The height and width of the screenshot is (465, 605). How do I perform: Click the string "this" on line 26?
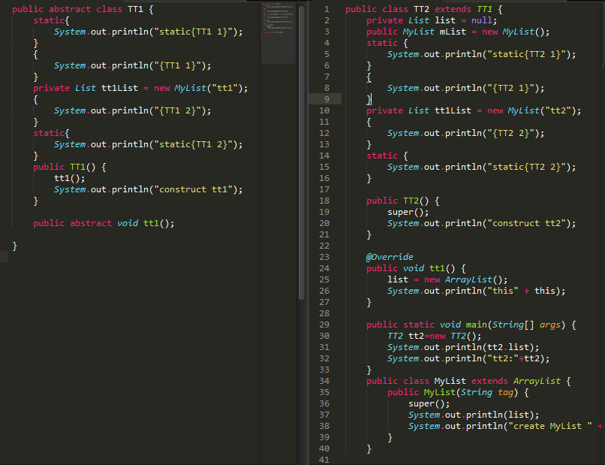tap(503, 291)
